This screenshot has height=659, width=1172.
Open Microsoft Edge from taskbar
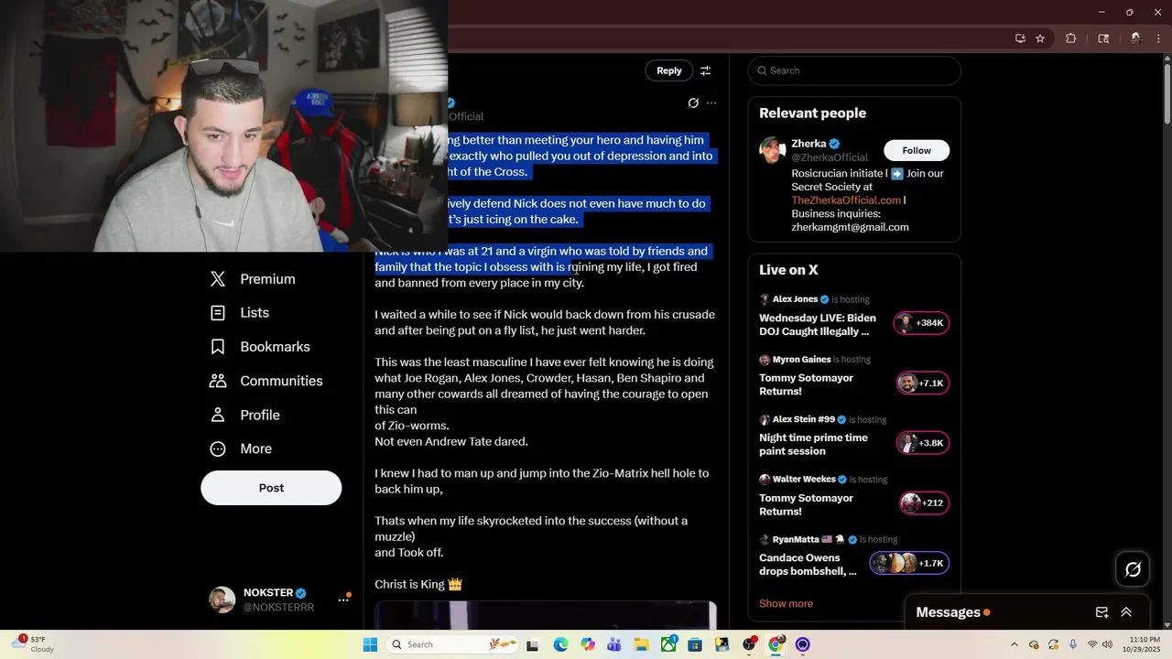[560, 644]
